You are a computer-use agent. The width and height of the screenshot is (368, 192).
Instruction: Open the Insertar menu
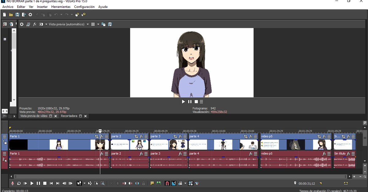(42, 6)
